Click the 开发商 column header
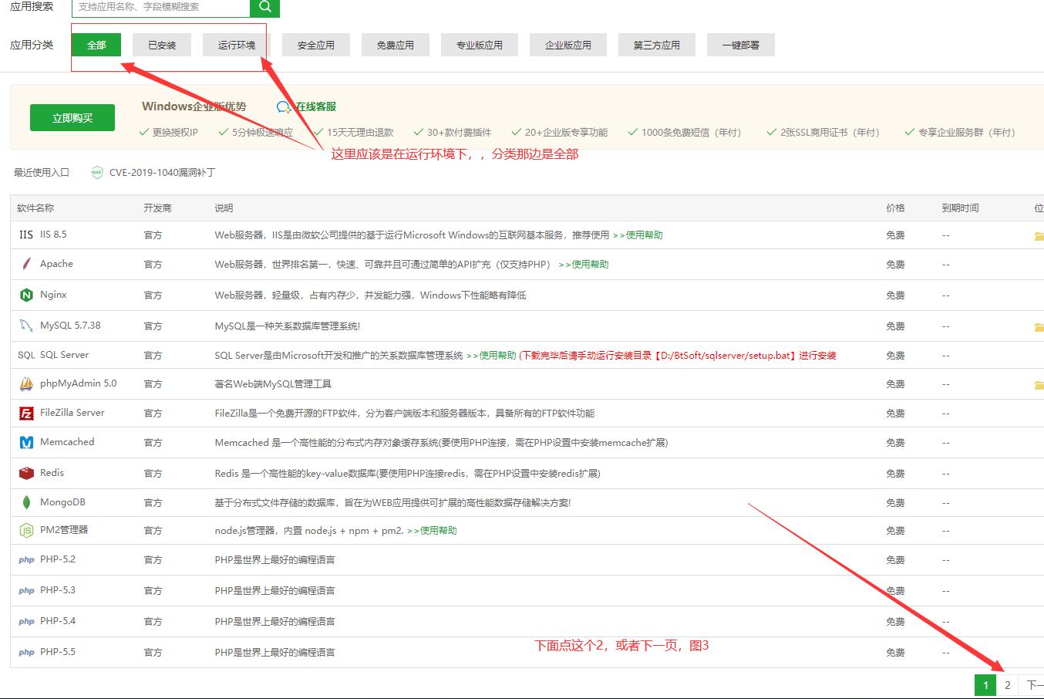This screenshot has height=699, width=1044. click(157, 208)
